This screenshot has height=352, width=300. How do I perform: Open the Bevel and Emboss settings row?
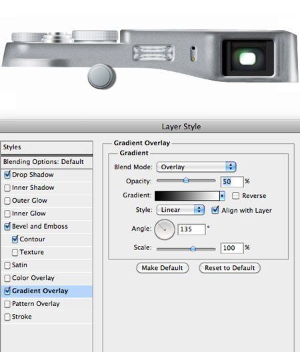(x=47, y=226)
